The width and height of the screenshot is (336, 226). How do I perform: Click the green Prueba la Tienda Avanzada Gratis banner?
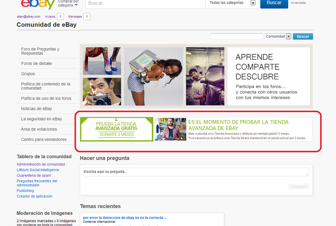point(117,129)
